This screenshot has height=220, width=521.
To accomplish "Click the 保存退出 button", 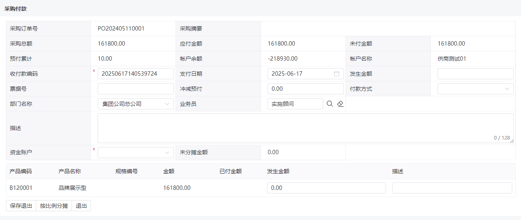I will [x=21, y=206].
